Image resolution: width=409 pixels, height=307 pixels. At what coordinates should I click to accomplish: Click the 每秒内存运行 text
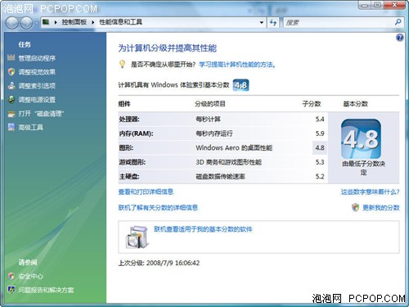point(214,133)
